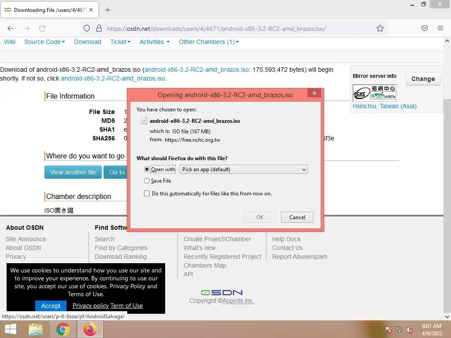Expand the Activities menu
451x338 pixels.
coord(155,42)
